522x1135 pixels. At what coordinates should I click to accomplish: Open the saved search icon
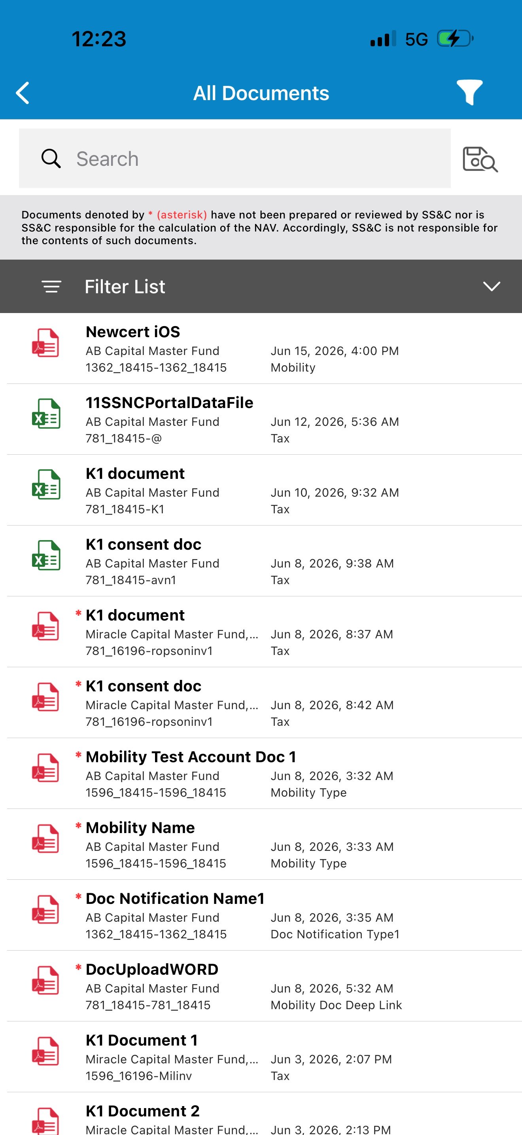tap(480, 159)
